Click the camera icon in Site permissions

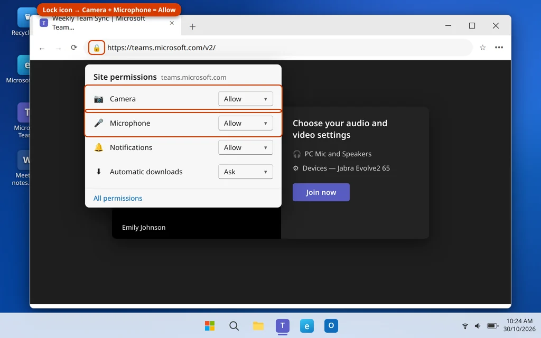coord(99,99)
